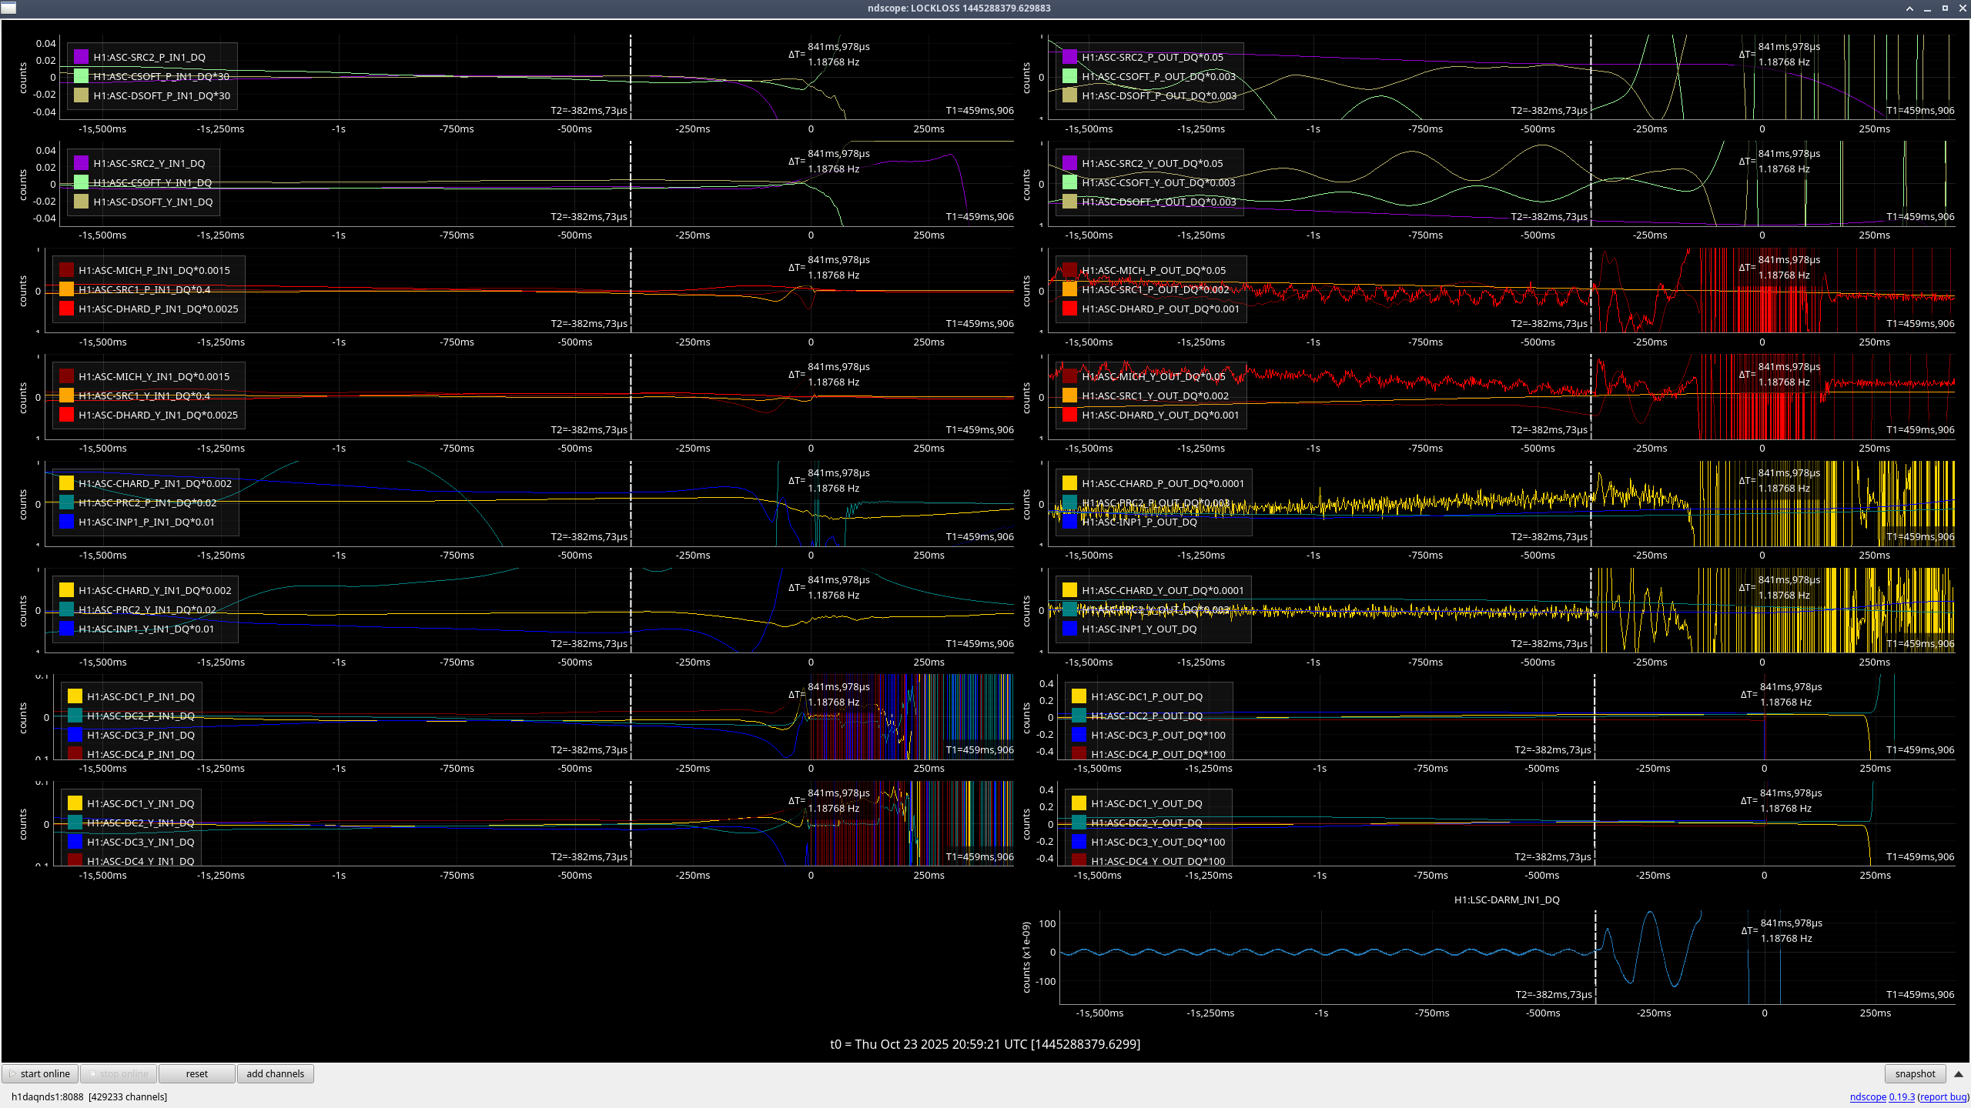Click the start online button
The height and width of the screenshot is (1108, 1971).
(x=40, y=1073)
